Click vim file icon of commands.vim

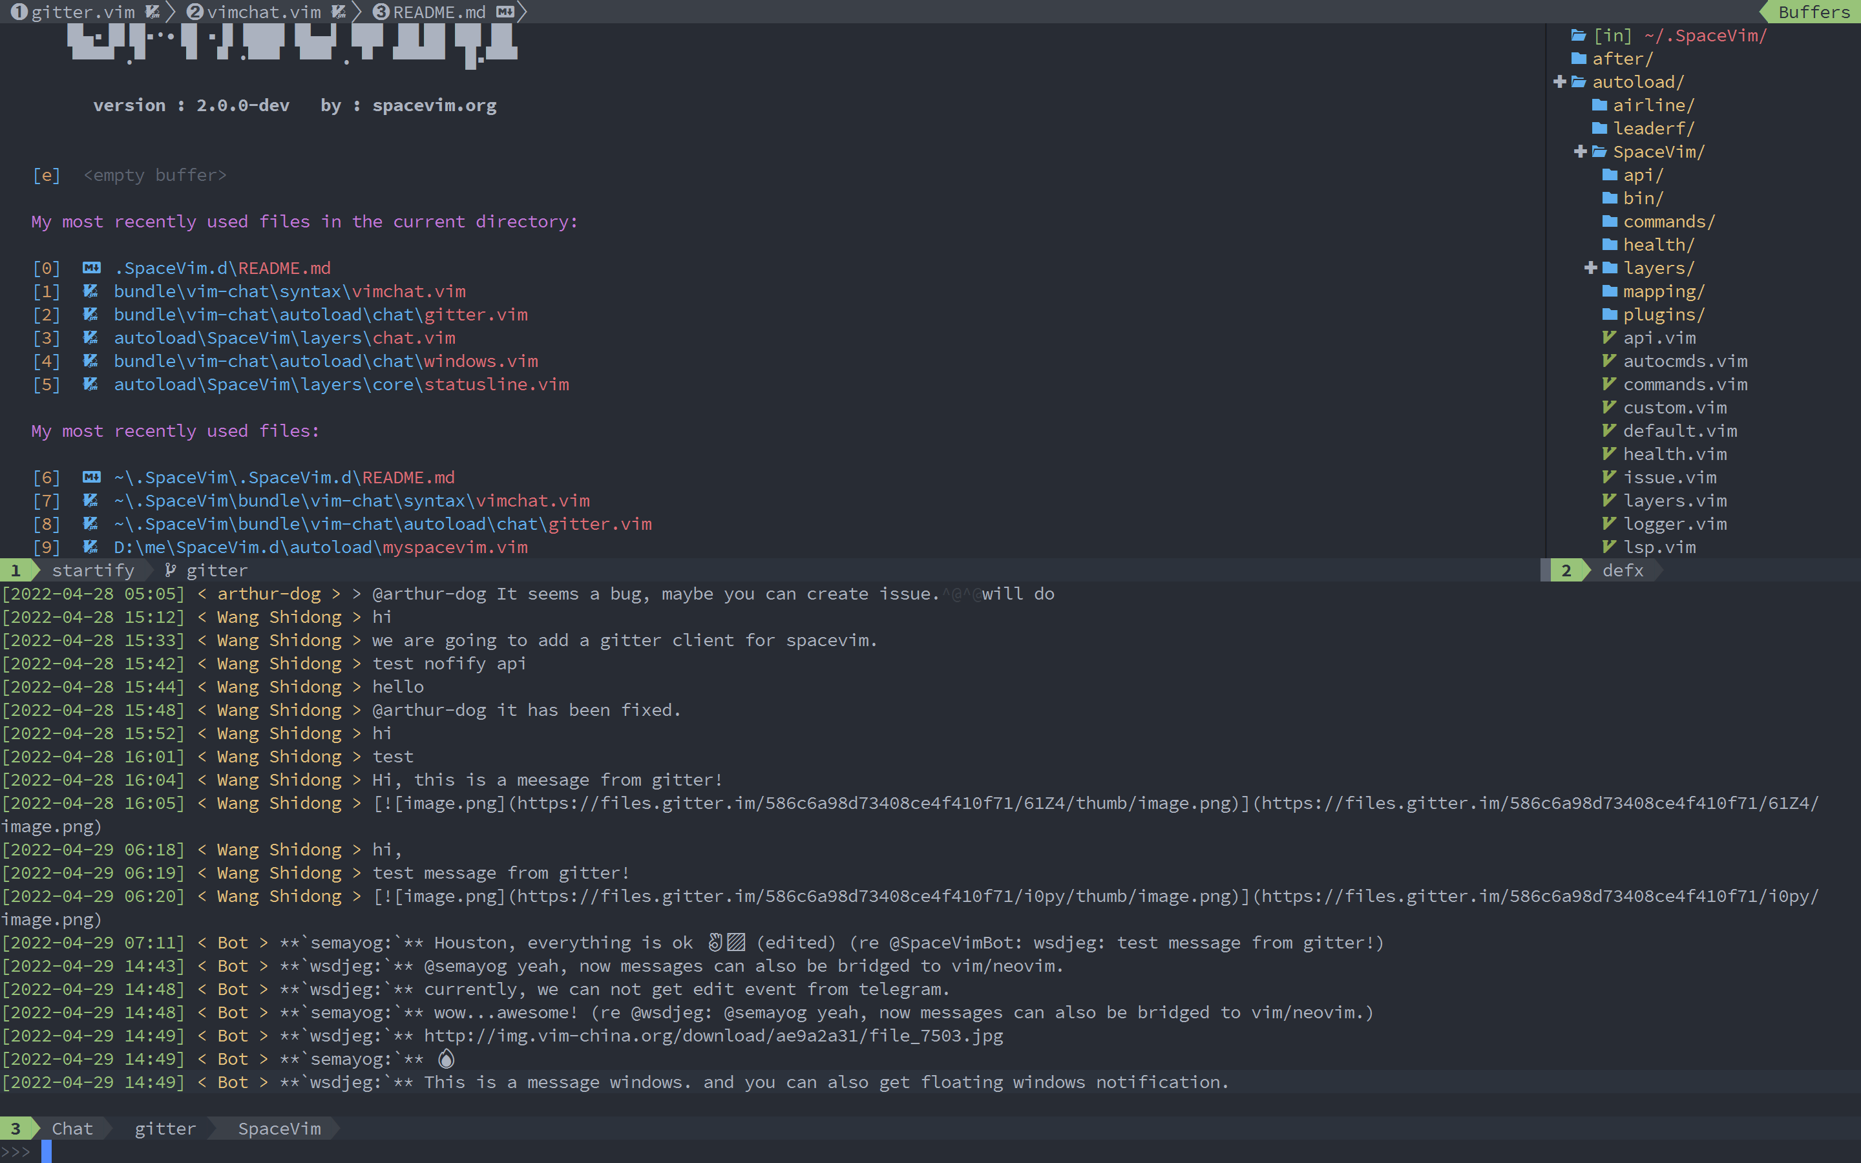click(x=1609, y=384)
